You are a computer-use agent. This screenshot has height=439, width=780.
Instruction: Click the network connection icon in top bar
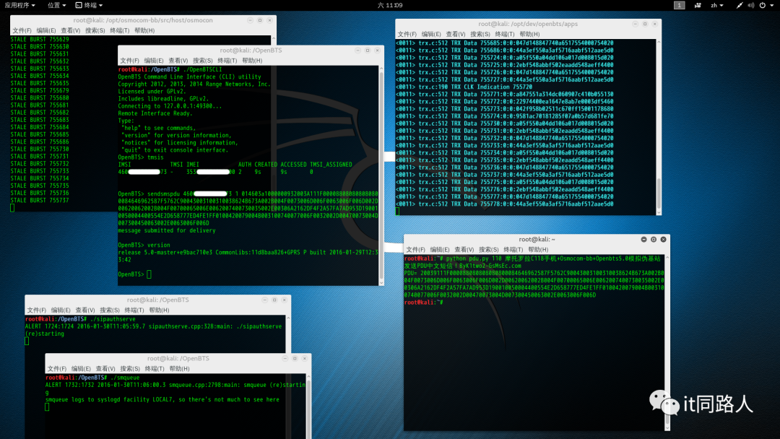point(740,5)
